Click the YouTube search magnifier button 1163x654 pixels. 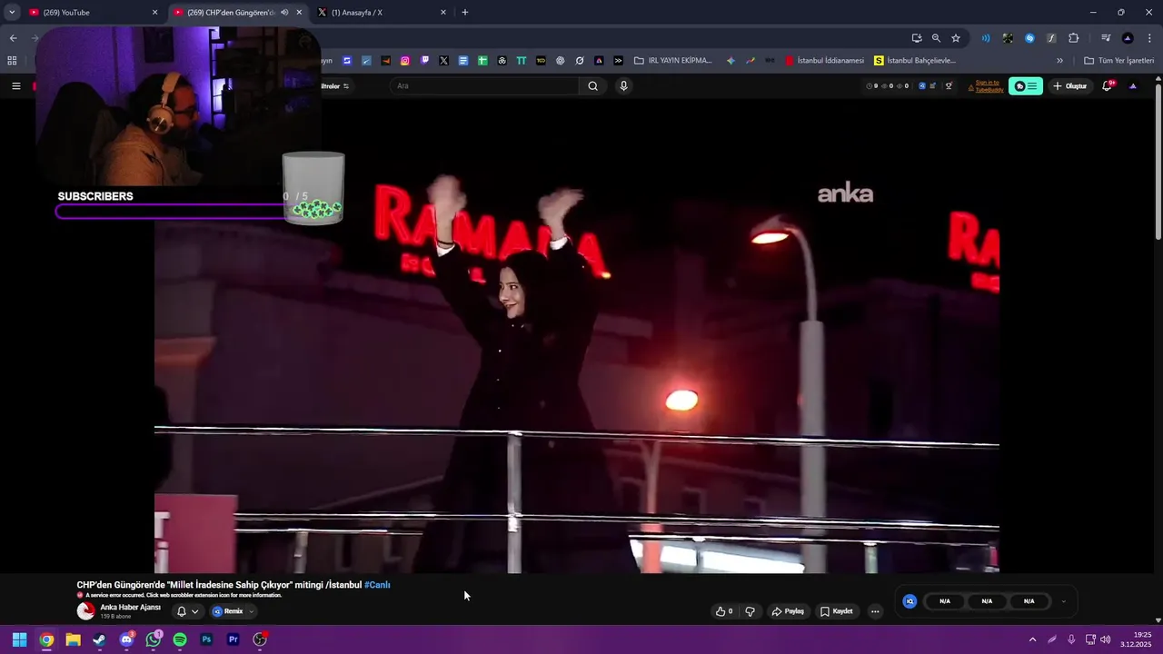[592, 86]
